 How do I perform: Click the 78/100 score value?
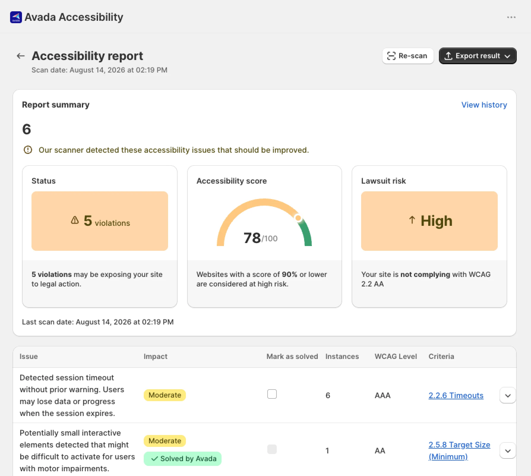click(x=260, y=238)
